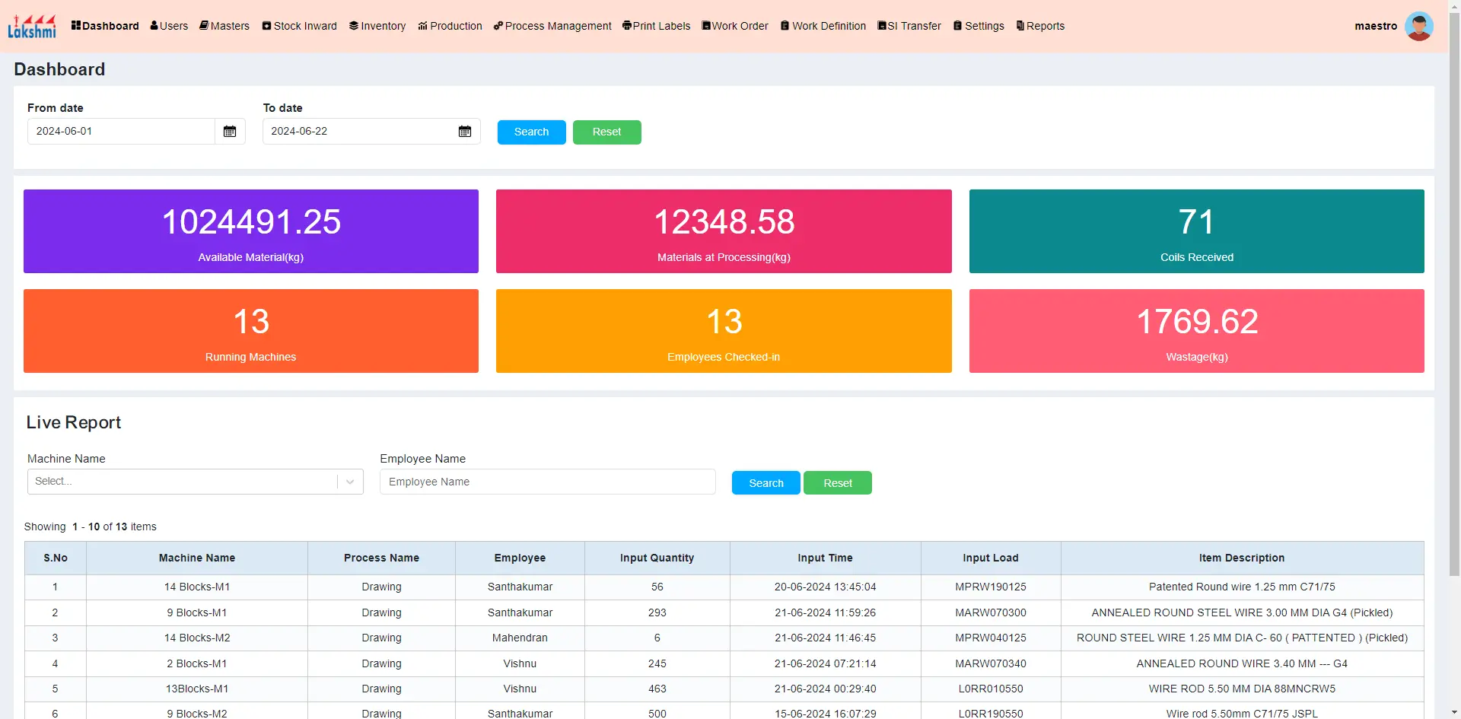Click the Lakshmi logo
Screen dimensions: 1461x719
click(32, 26)
